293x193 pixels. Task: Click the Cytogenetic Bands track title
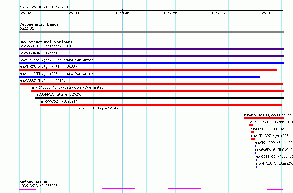click(x=39, y=24)
